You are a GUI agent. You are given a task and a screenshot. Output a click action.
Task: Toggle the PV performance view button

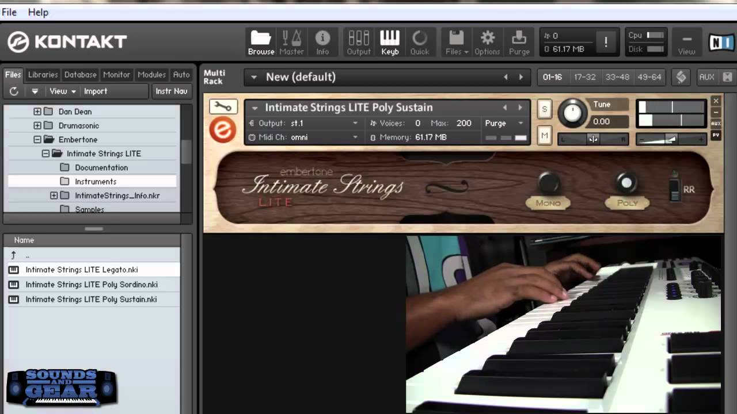pos(716,135)
